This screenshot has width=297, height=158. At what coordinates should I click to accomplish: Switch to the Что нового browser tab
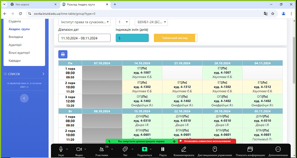point(34,4)
